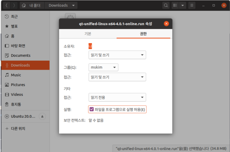Switch to list view icon
230x152 pixels.
click(175, 5)
